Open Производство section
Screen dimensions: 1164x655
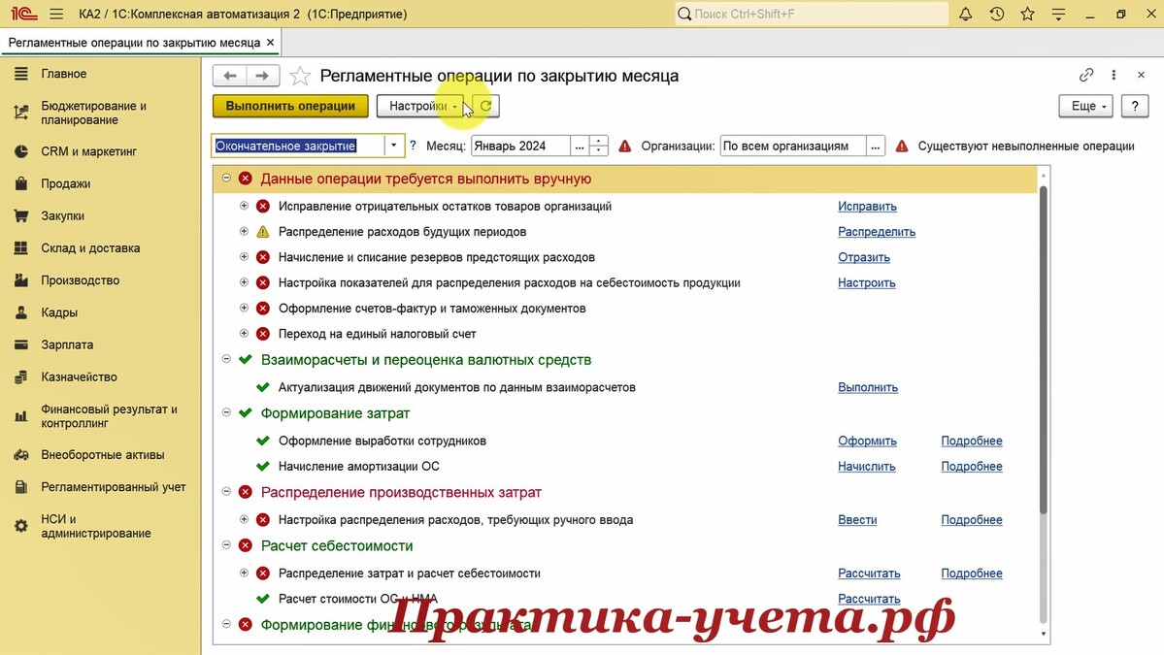click(100, 280)
